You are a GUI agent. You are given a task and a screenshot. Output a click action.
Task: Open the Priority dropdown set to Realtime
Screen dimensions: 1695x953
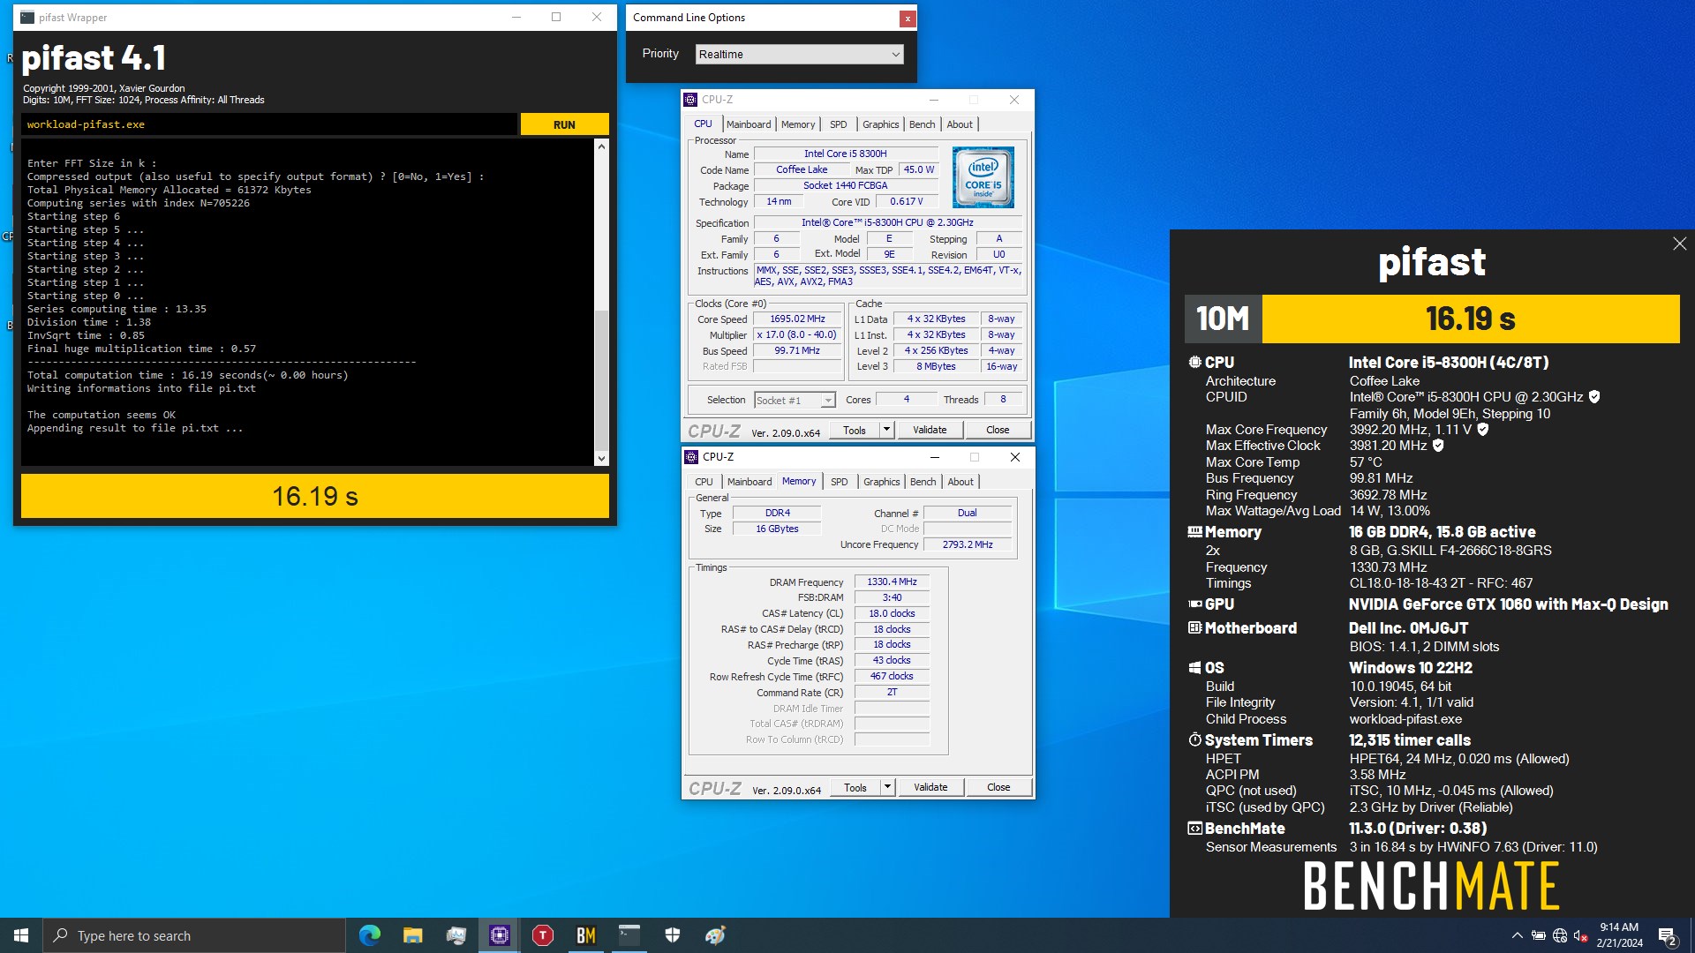click(x=799, y=55)
